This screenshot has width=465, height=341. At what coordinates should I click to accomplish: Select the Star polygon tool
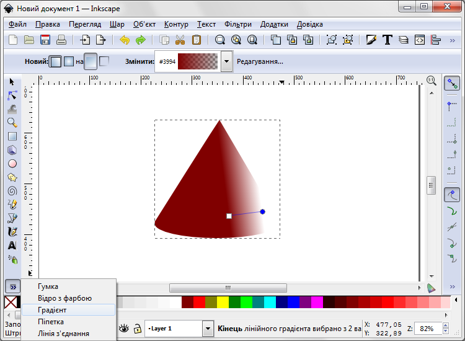coord(12,177)
